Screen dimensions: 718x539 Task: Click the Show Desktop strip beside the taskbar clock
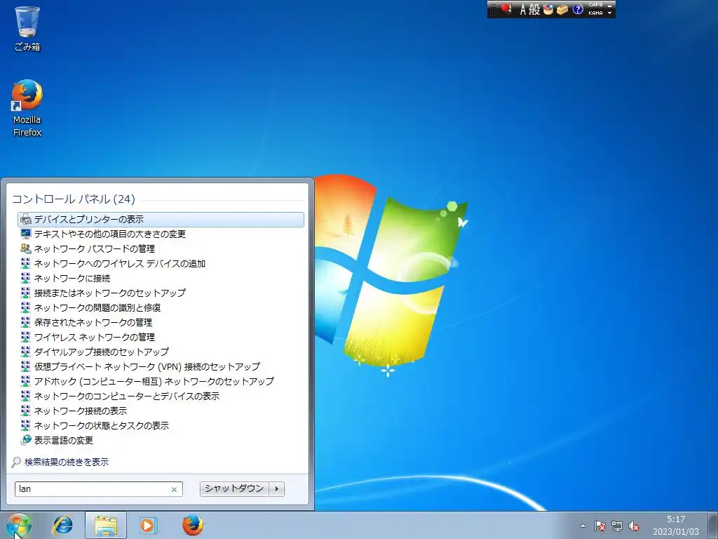tap(712, 525)
